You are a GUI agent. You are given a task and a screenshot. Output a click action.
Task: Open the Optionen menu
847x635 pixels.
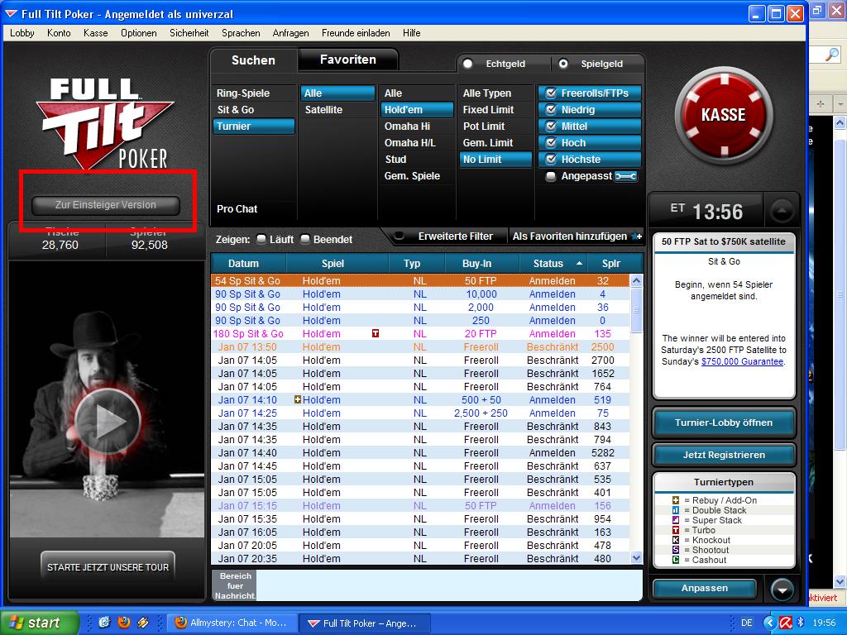click(139, 33)
